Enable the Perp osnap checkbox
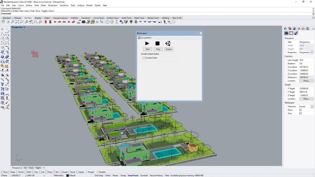This screenshot has height=177, width=315. point(46,172)
